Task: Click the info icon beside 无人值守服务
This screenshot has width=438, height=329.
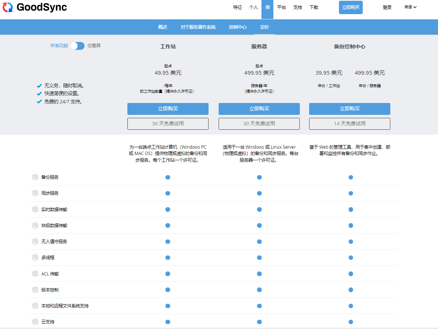Action: [x=35, y=242]
